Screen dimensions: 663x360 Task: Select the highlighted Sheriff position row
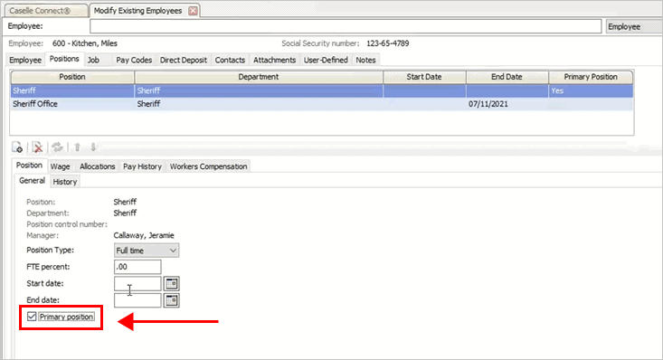[x=322, y=90]
